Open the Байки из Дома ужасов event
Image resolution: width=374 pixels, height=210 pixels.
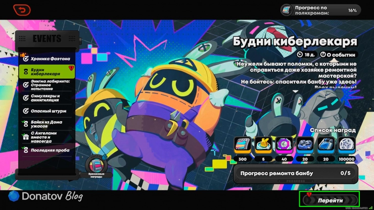coord(47,124)
